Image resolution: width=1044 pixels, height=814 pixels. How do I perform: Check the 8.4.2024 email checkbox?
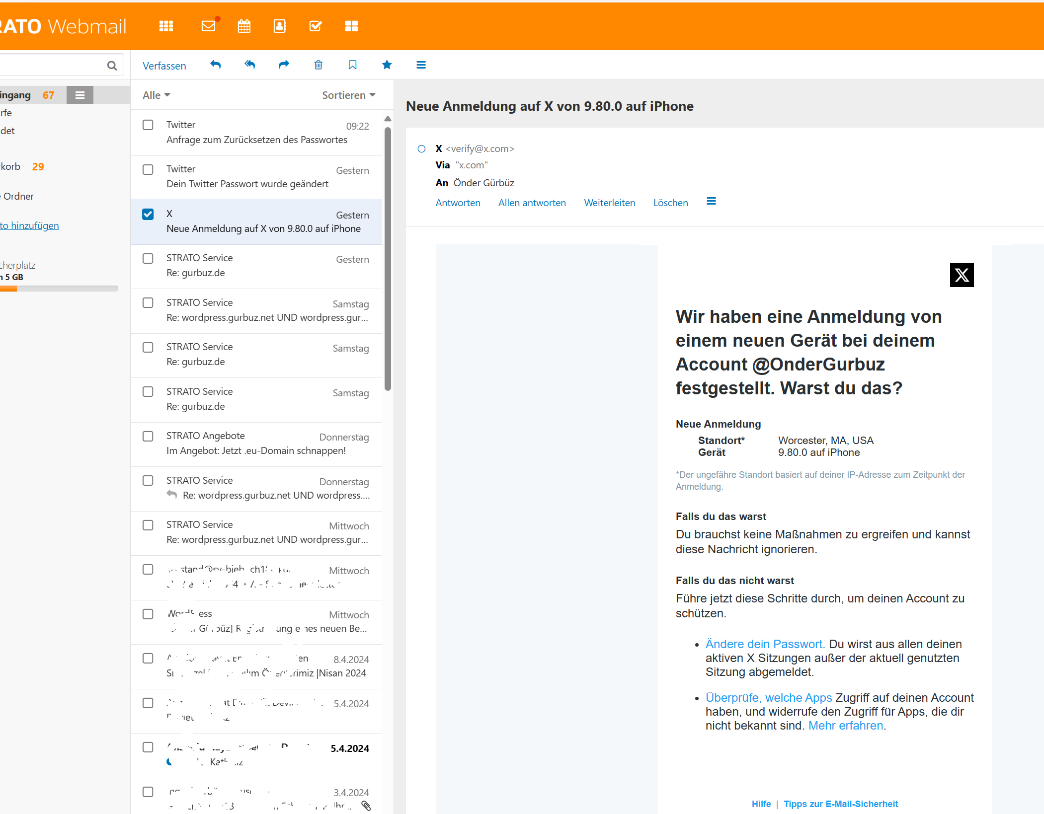click(x=148, y=658)
